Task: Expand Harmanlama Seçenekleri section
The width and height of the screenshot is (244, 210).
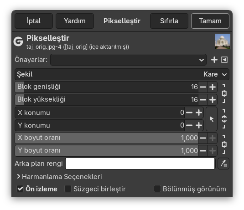Action: click(x=59, y=177)
